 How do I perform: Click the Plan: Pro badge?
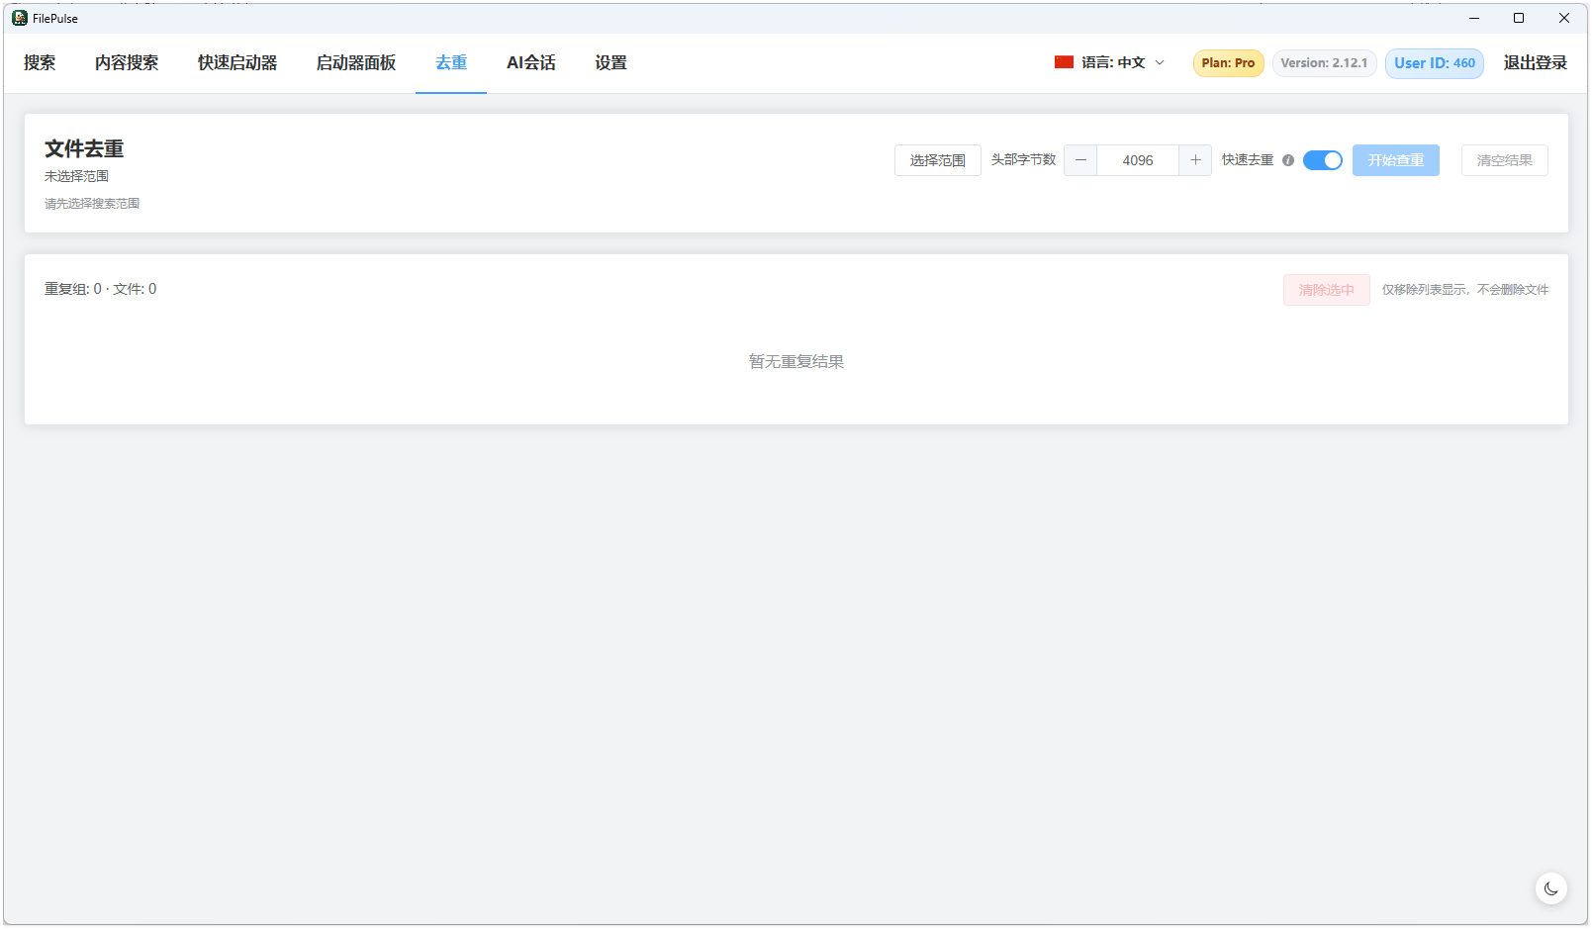[x=1228, y=63]
